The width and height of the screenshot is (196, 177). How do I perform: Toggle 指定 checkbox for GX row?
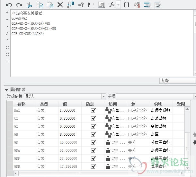click(x=94, y=126)
